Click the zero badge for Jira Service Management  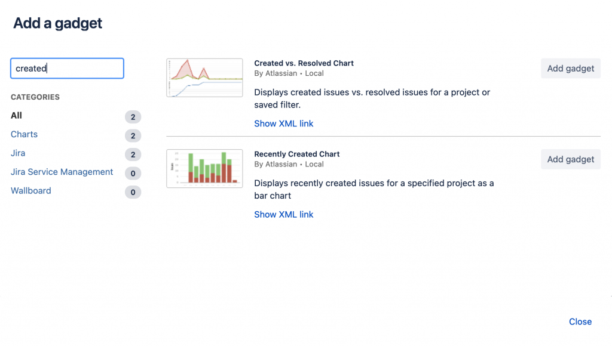133,174
